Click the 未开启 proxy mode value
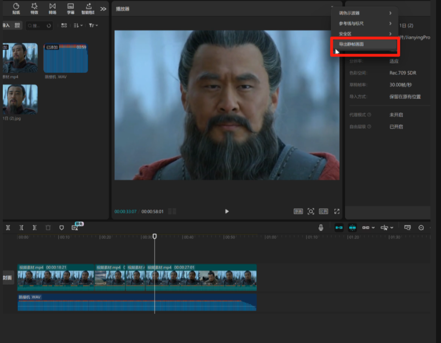Screen dimensions: 441x343 point(396,115)
